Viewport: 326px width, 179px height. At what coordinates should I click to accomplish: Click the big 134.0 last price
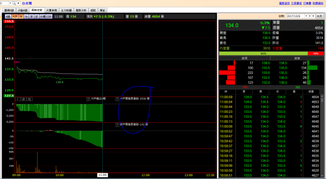tap(232, 25)
